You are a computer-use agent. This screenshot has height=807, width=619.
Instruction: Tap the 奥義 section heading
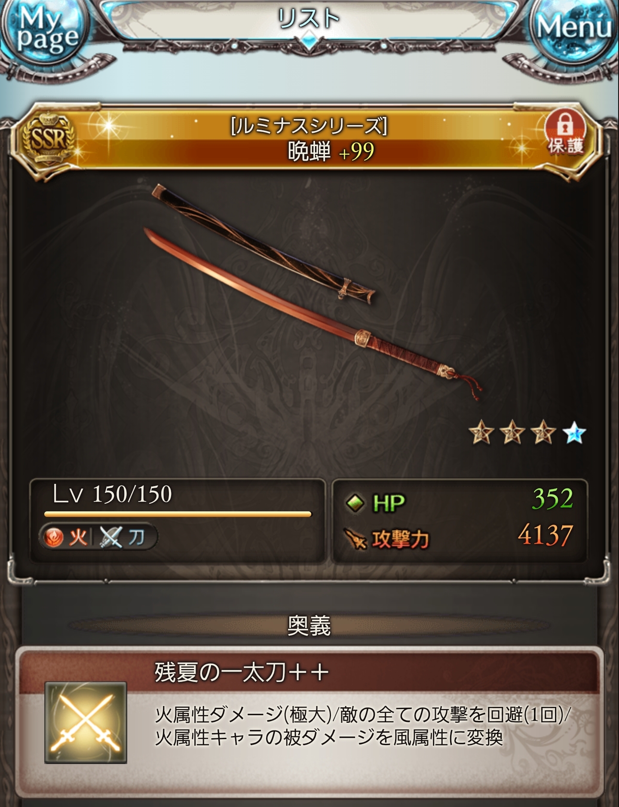click(309, 626)
